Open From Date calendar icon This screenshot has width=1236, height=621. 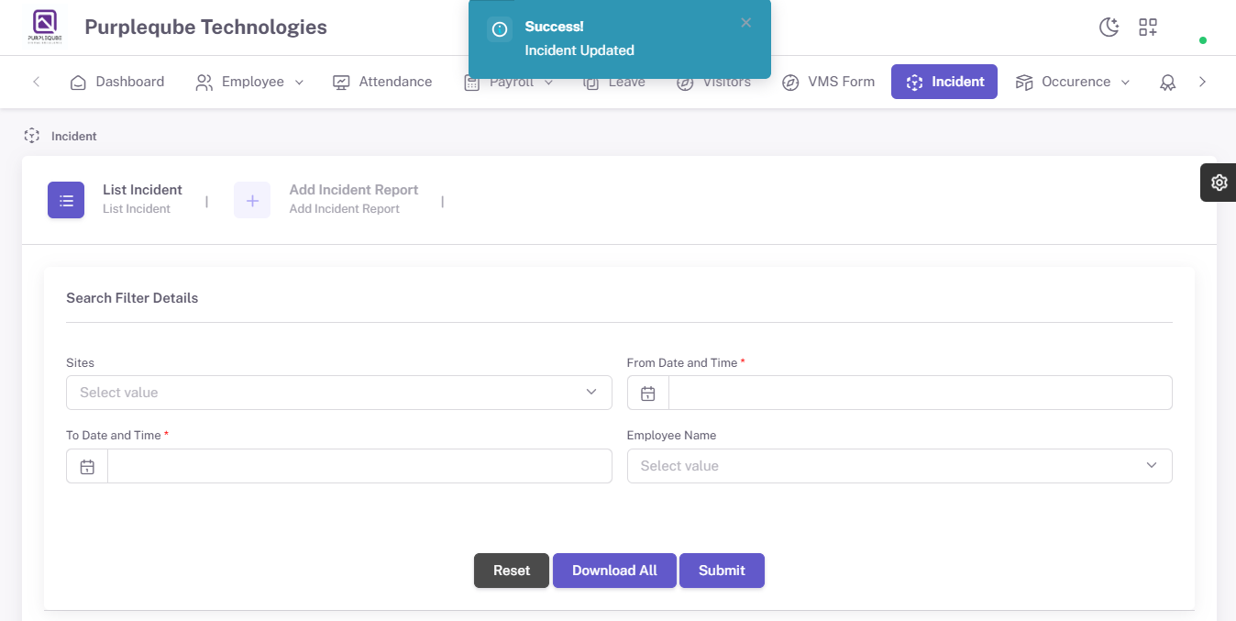point(648,393)
